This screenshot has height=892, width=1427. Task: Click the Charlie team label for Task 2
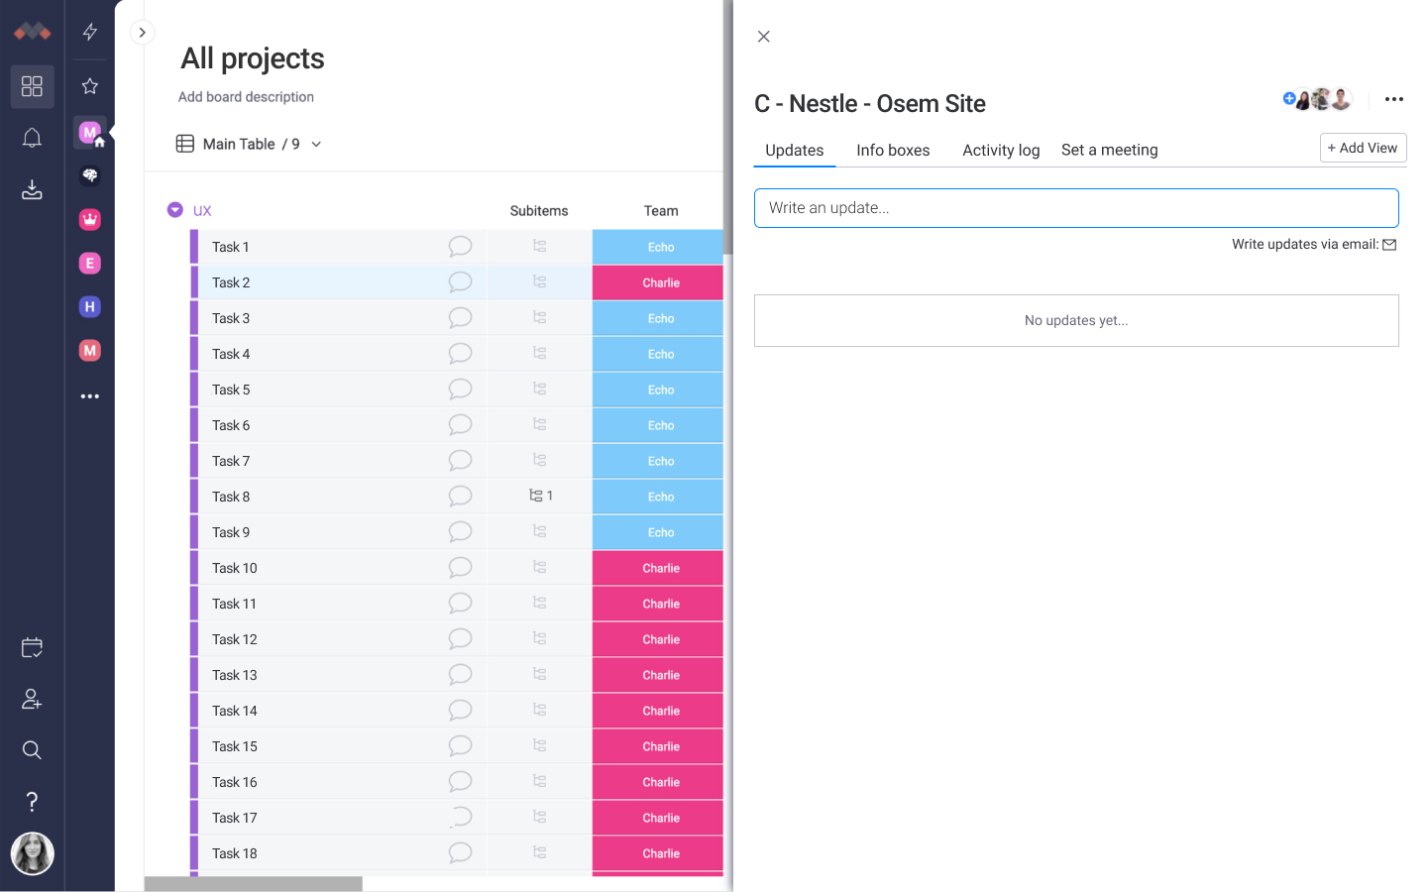(660, 282)
